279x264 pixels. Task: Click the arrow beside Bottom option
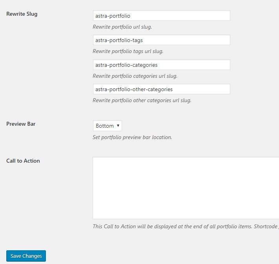click(x=118, y=126)
